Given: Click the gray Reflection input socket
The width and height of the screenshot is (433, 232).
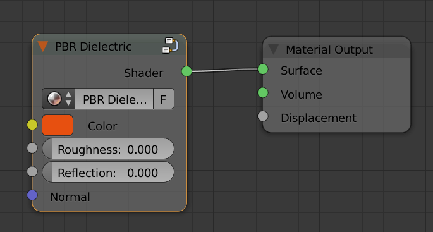Looking at the screenshot, I should click(32, 171).
